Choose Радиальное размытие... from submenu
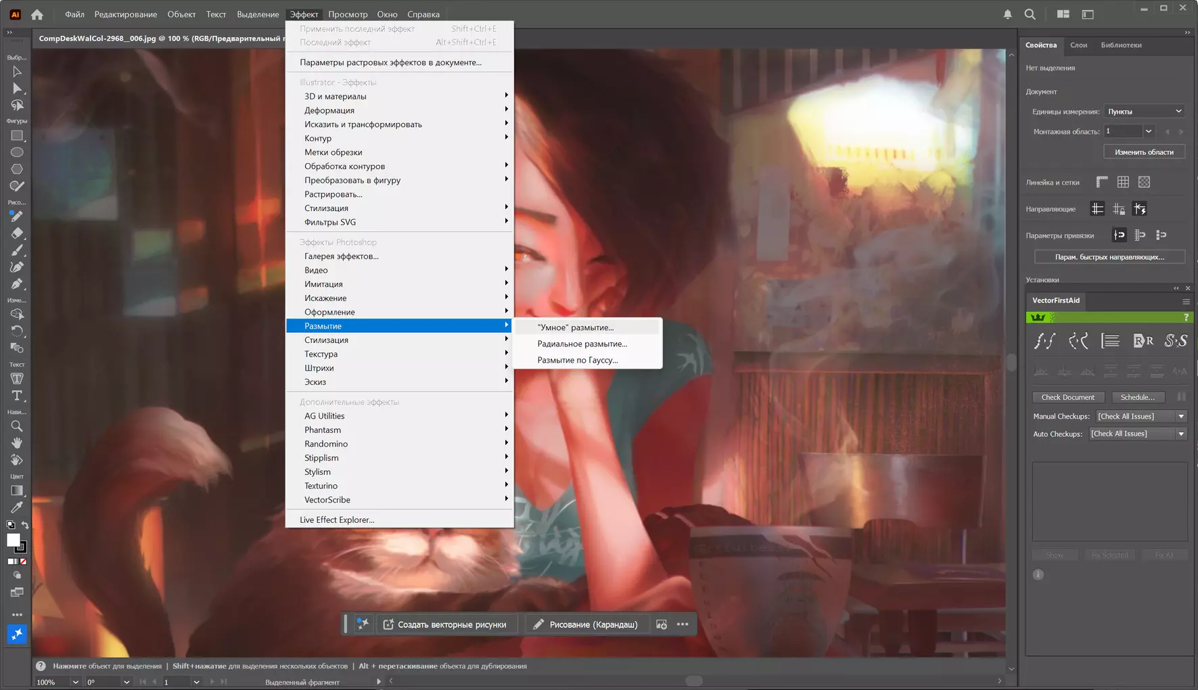Screen dimensions: 1198x690 click(587, 344)
